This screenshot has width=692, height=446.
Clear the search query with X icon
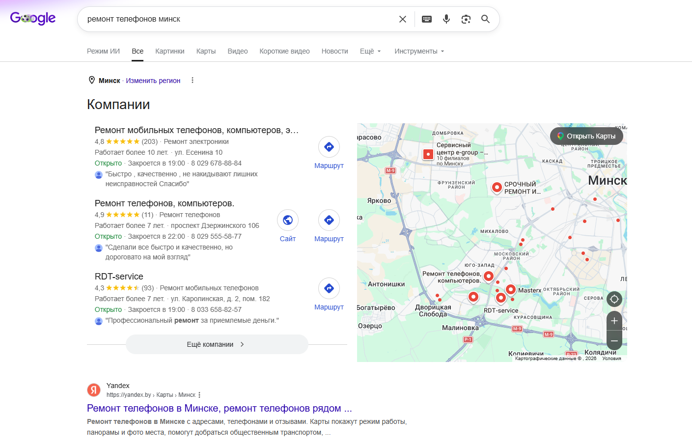tap(403, 19)
